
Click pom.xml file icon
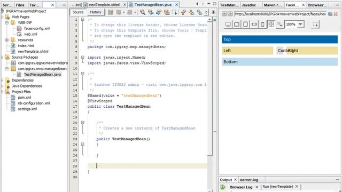coord(13,97)
